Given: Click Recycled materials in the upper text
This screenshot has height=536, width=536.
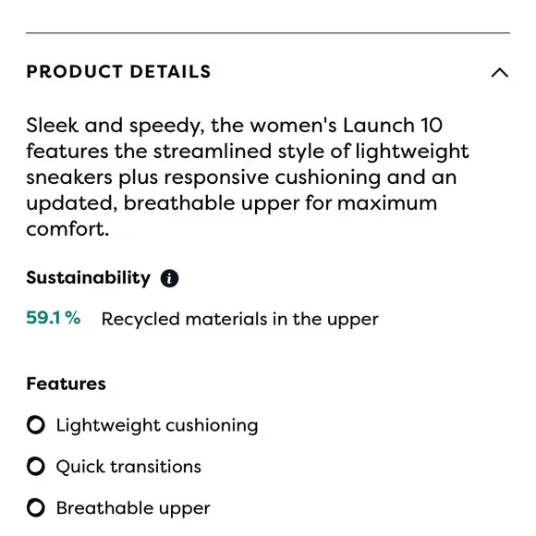Looking at the screenshot, I should pos(240,319).
